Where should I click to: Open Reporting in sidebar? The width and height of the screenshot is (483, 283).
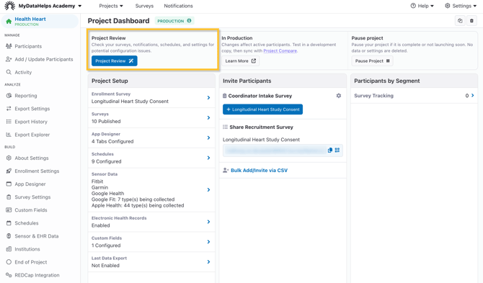click(x=26, y=96)
